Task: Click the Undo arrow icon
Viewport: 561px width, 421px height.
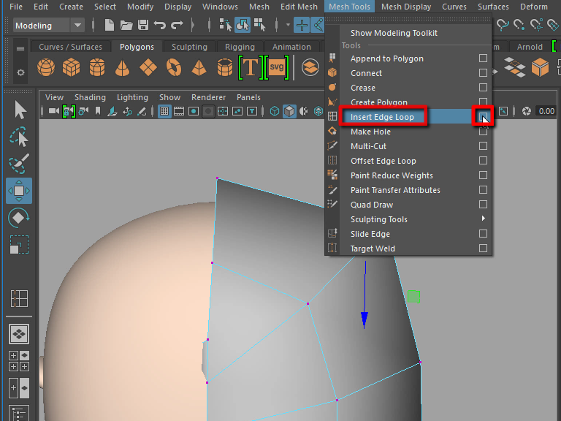Action: pyautogui.click(x=160, y=26)
